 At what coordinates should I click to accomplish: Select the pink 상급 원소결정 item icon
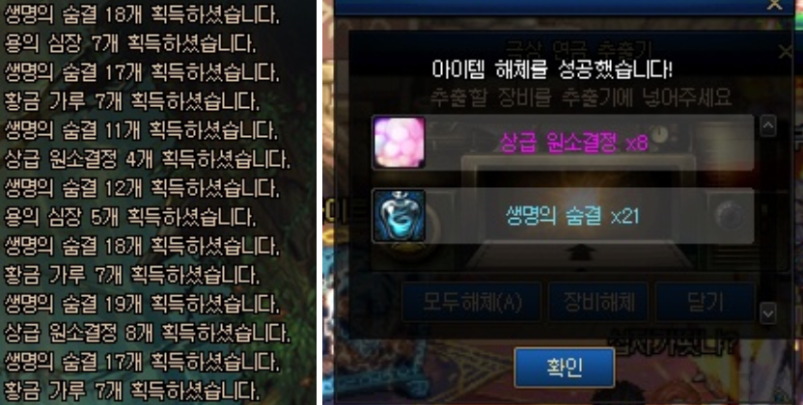399,142
